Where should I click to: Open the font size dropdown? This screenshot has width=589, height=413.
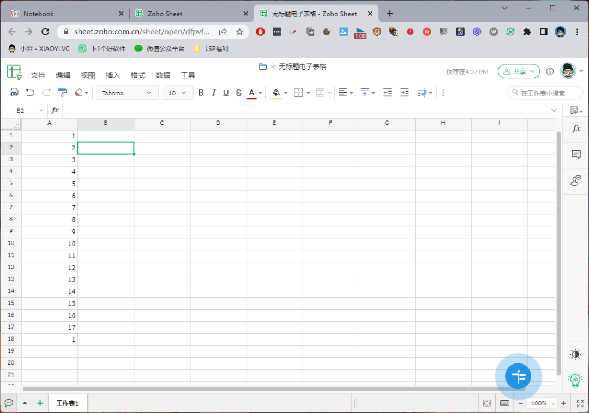(x=177, y=93)
